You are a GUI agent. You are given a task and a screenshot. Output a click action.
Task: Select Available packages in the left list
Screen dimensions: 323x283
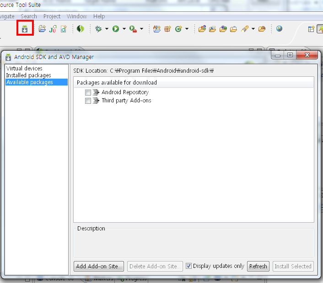pos(36,82)
